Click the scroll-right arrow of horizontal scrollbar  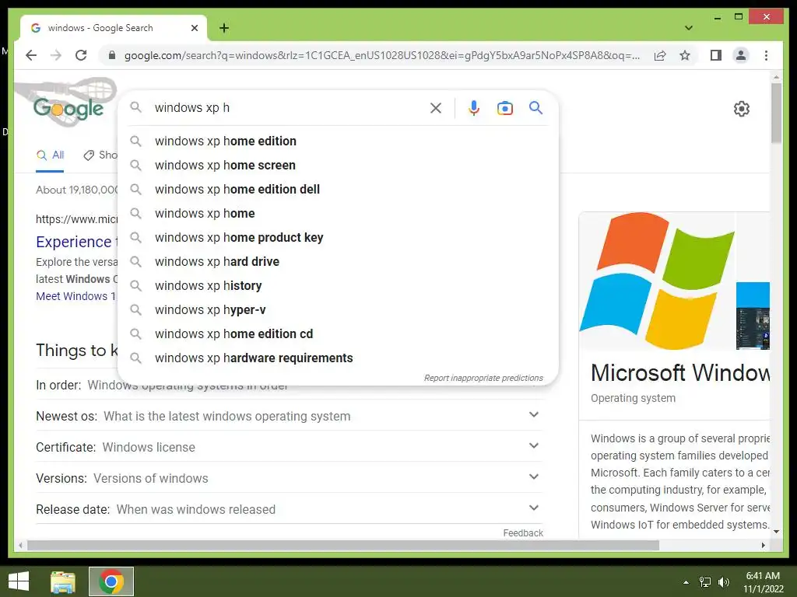pyautogui.click(x=763, y=545)
